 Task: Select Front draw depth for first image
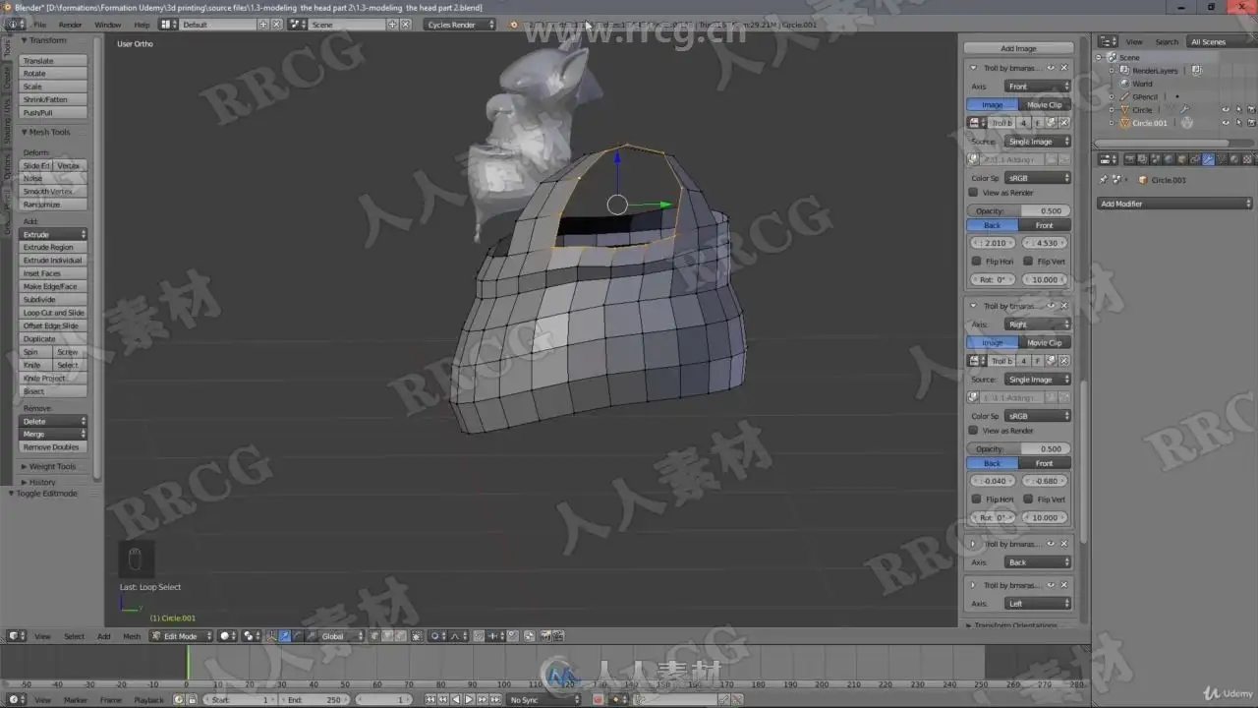[x=1045, y=225]
